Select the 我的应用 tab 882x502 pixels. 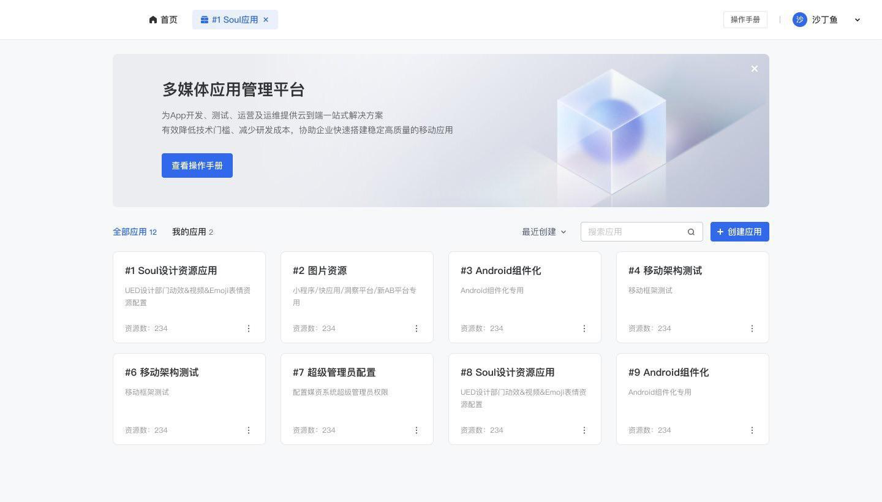click(x=192, y=232)
